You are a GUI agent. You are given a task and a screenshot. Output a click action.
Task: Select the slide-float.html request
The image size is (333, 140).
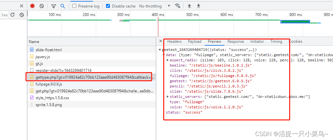[x=48, y=50]
